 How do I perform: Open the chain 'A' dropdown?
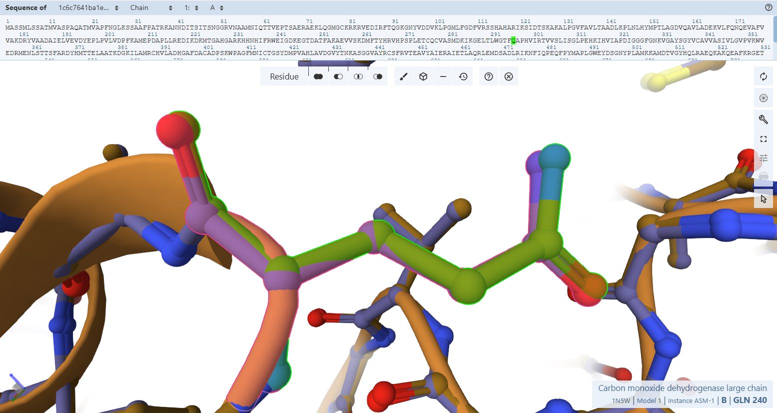(x=217, y=8)
